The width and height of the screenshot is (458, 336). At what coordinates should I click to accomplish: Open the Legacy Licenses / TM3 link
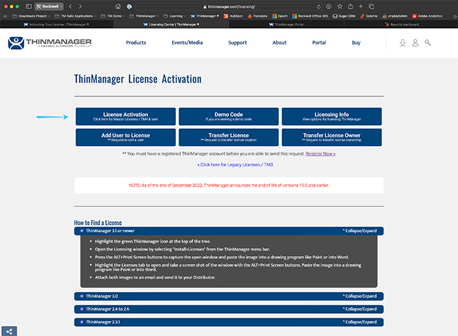tap(235, 164)
